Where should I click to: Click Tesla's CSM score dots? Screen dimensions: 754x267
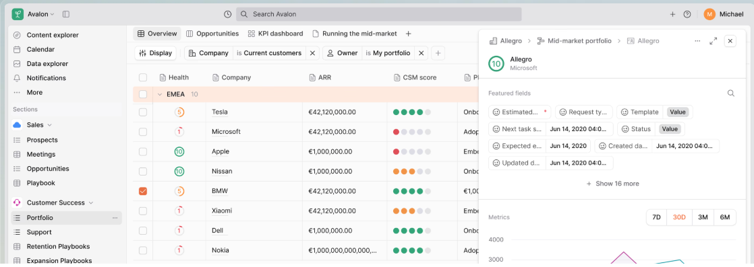(x=411, y=112)
